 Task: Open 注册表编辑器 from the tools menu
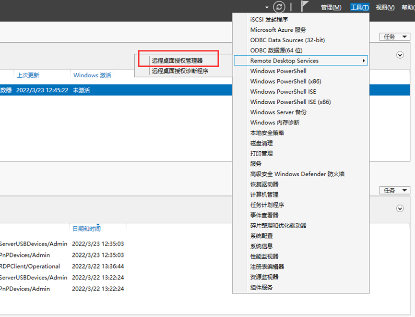(x=267, y=267)
